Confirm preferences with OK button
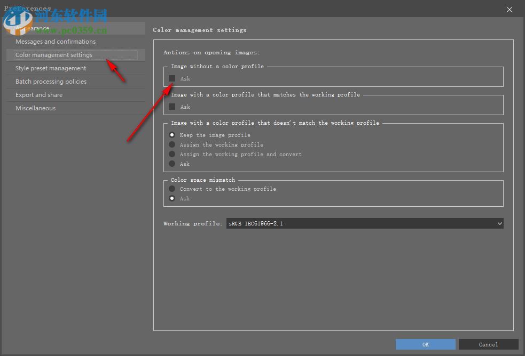 click(x=425, y=344)
